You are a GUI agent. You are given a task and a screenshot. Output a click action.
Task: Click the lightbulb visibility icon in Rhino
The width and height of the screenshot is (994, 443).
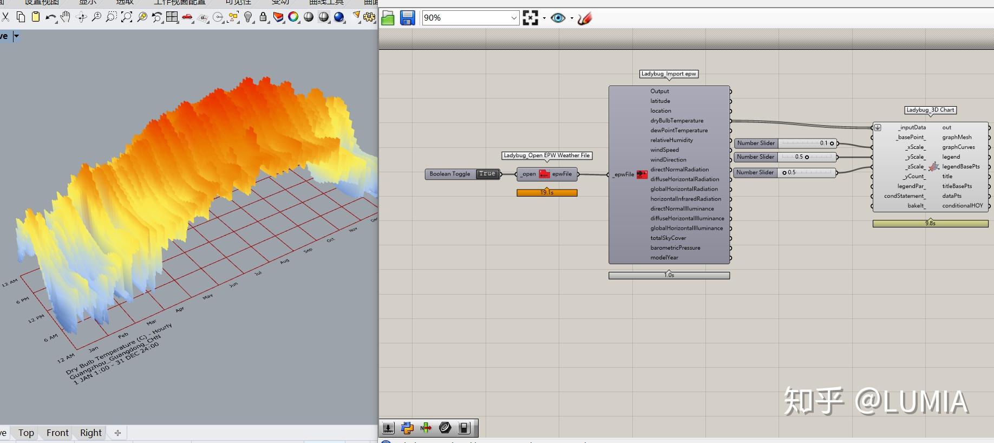[248, 17]
